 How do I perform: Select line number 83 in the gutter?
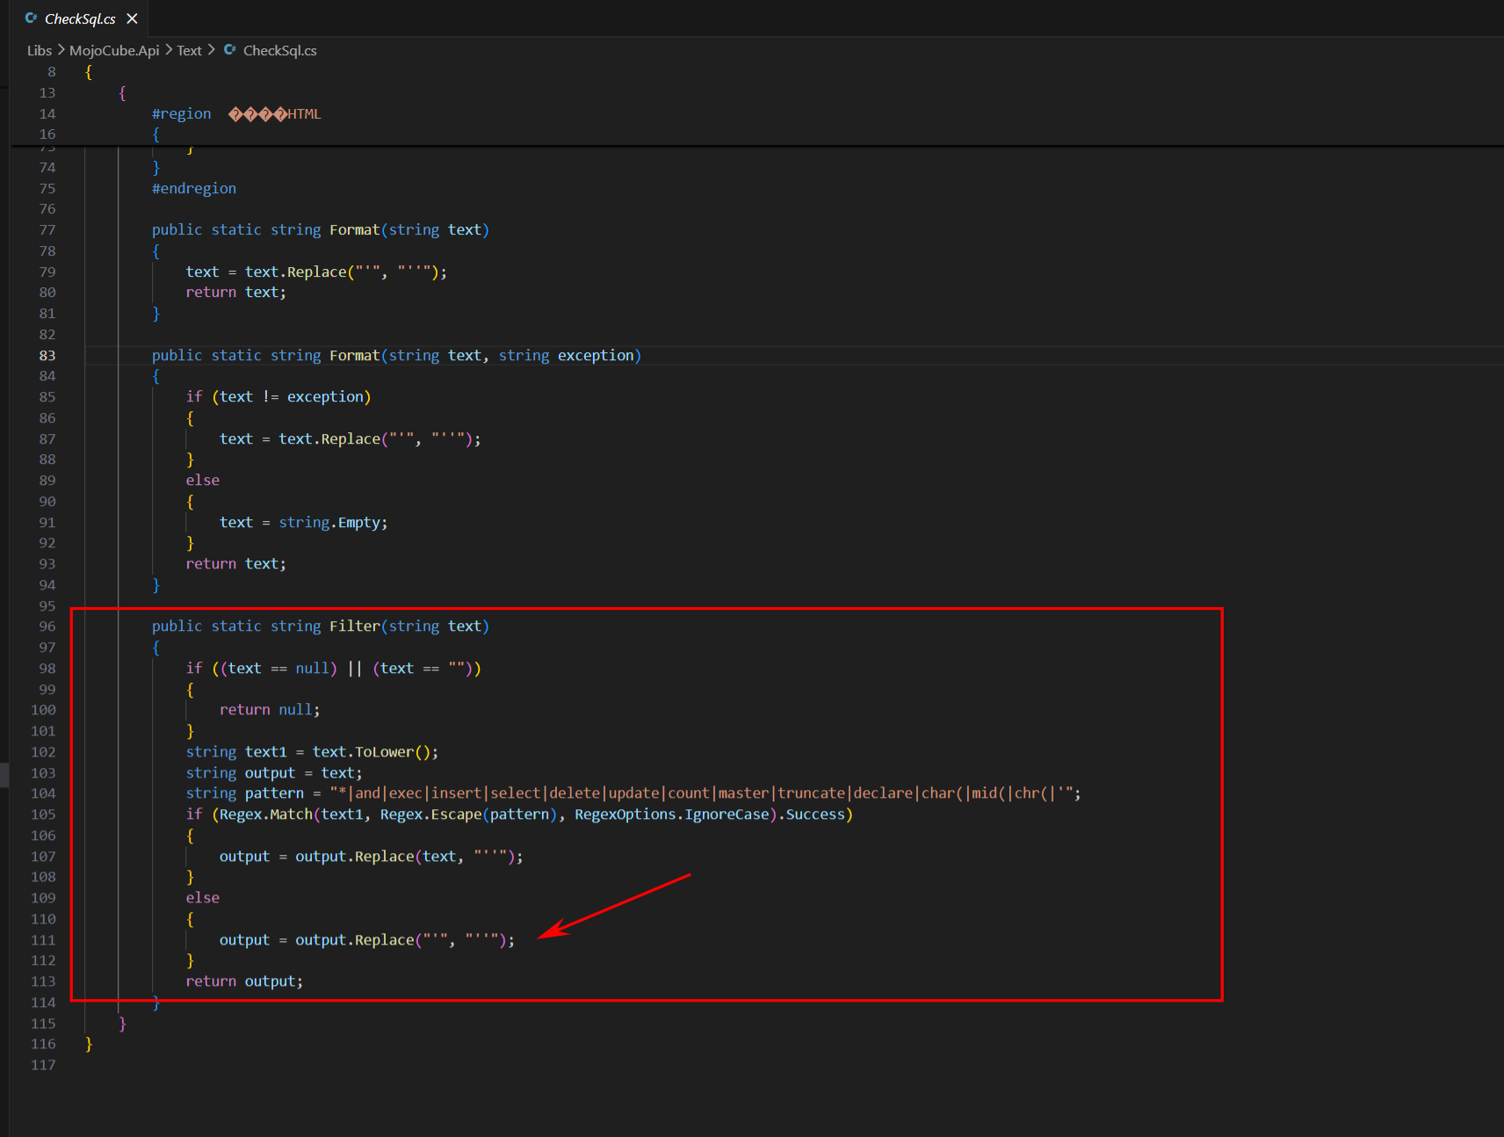[47, 355]
